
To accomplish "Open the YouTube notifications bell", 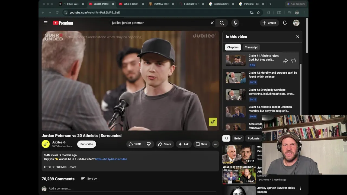I will (285, 23).
